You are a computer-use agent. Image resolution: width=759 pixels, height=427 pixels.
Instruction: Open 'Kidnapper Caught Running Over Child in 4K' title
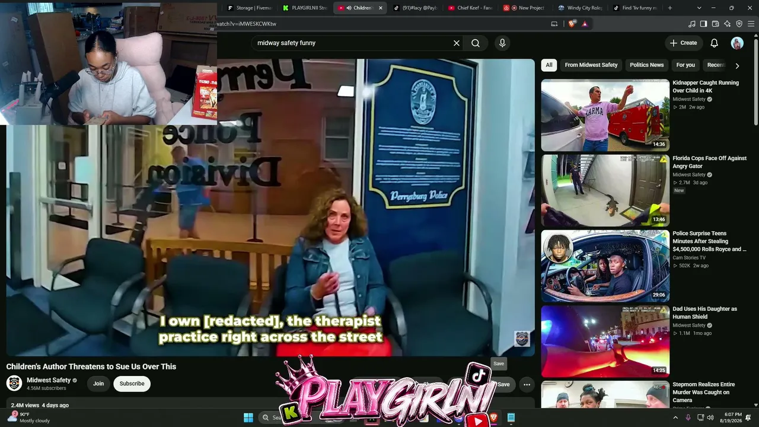pos(706,87)
